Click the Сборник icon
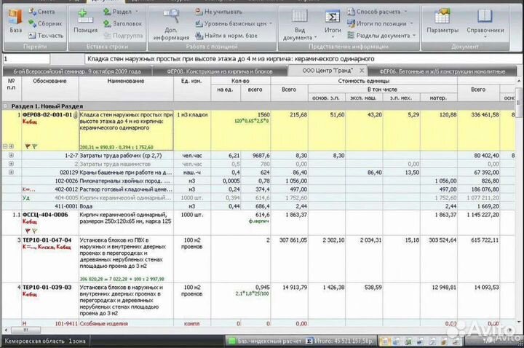Viewport: 524px width, 348px height. [x=45, y=23]
